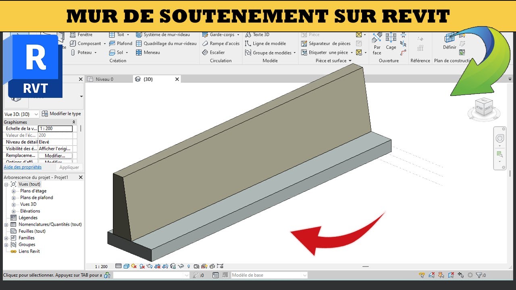This screenshot has height=290, width=516.
Task: Expand Plans d'étage tree node
Action: coord(14,191)
